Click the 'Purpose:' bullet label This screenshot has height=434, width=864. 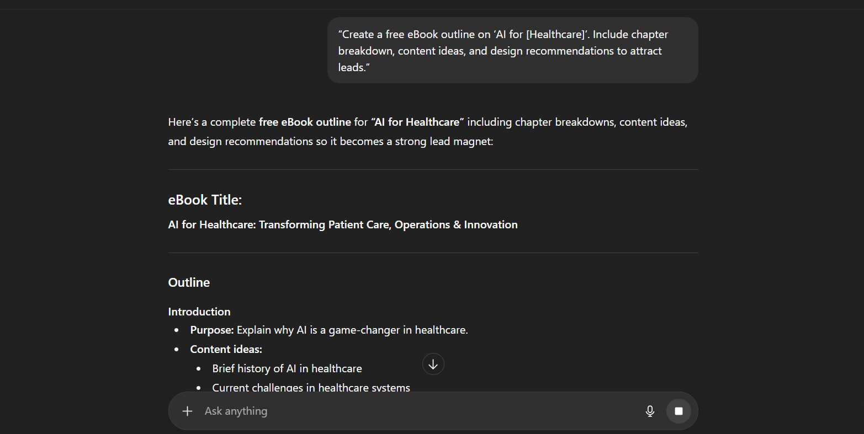pos(212,330)
